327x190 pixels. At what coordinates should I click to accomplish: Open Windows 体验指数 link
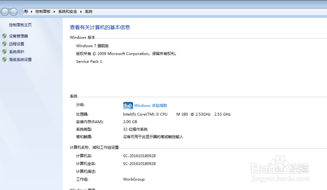[150, 105]
